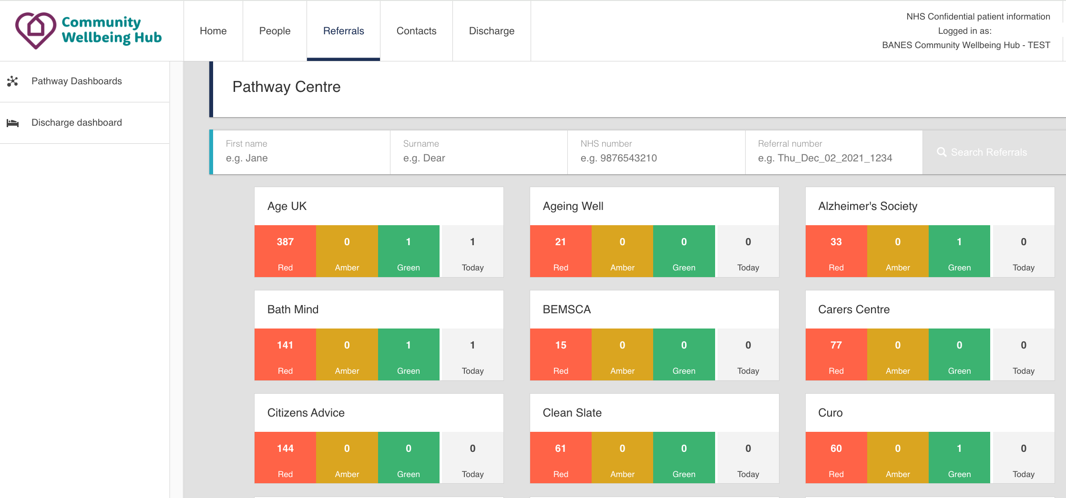1066x498 pixels.
Task: Click the Carers Centre Today count
Action: tap(1023, 355)
